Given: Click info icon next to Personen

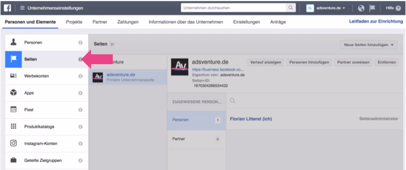Looking at the screenshot, I should point(80,42).
